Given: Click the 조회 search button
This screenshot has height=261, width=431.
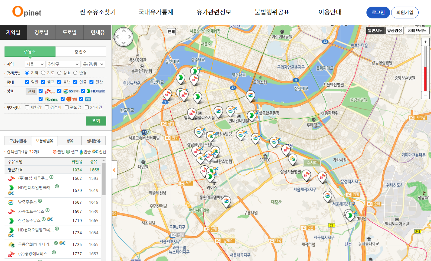Looking at the screenshot, I should 96,121.
